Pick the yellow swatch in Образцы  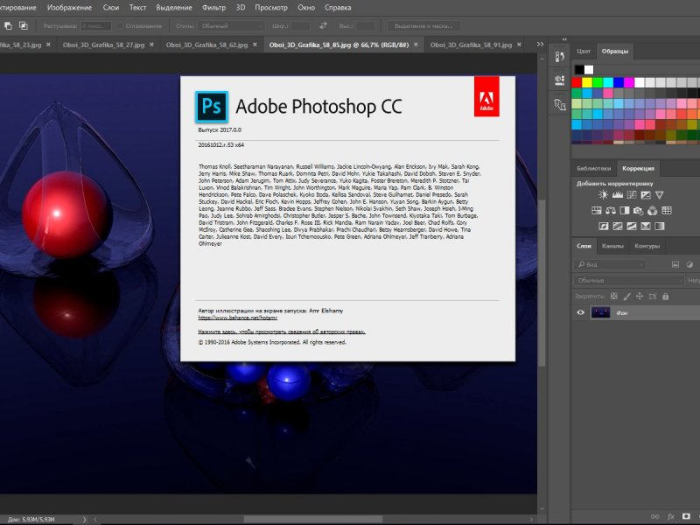(x=587, y=82)
